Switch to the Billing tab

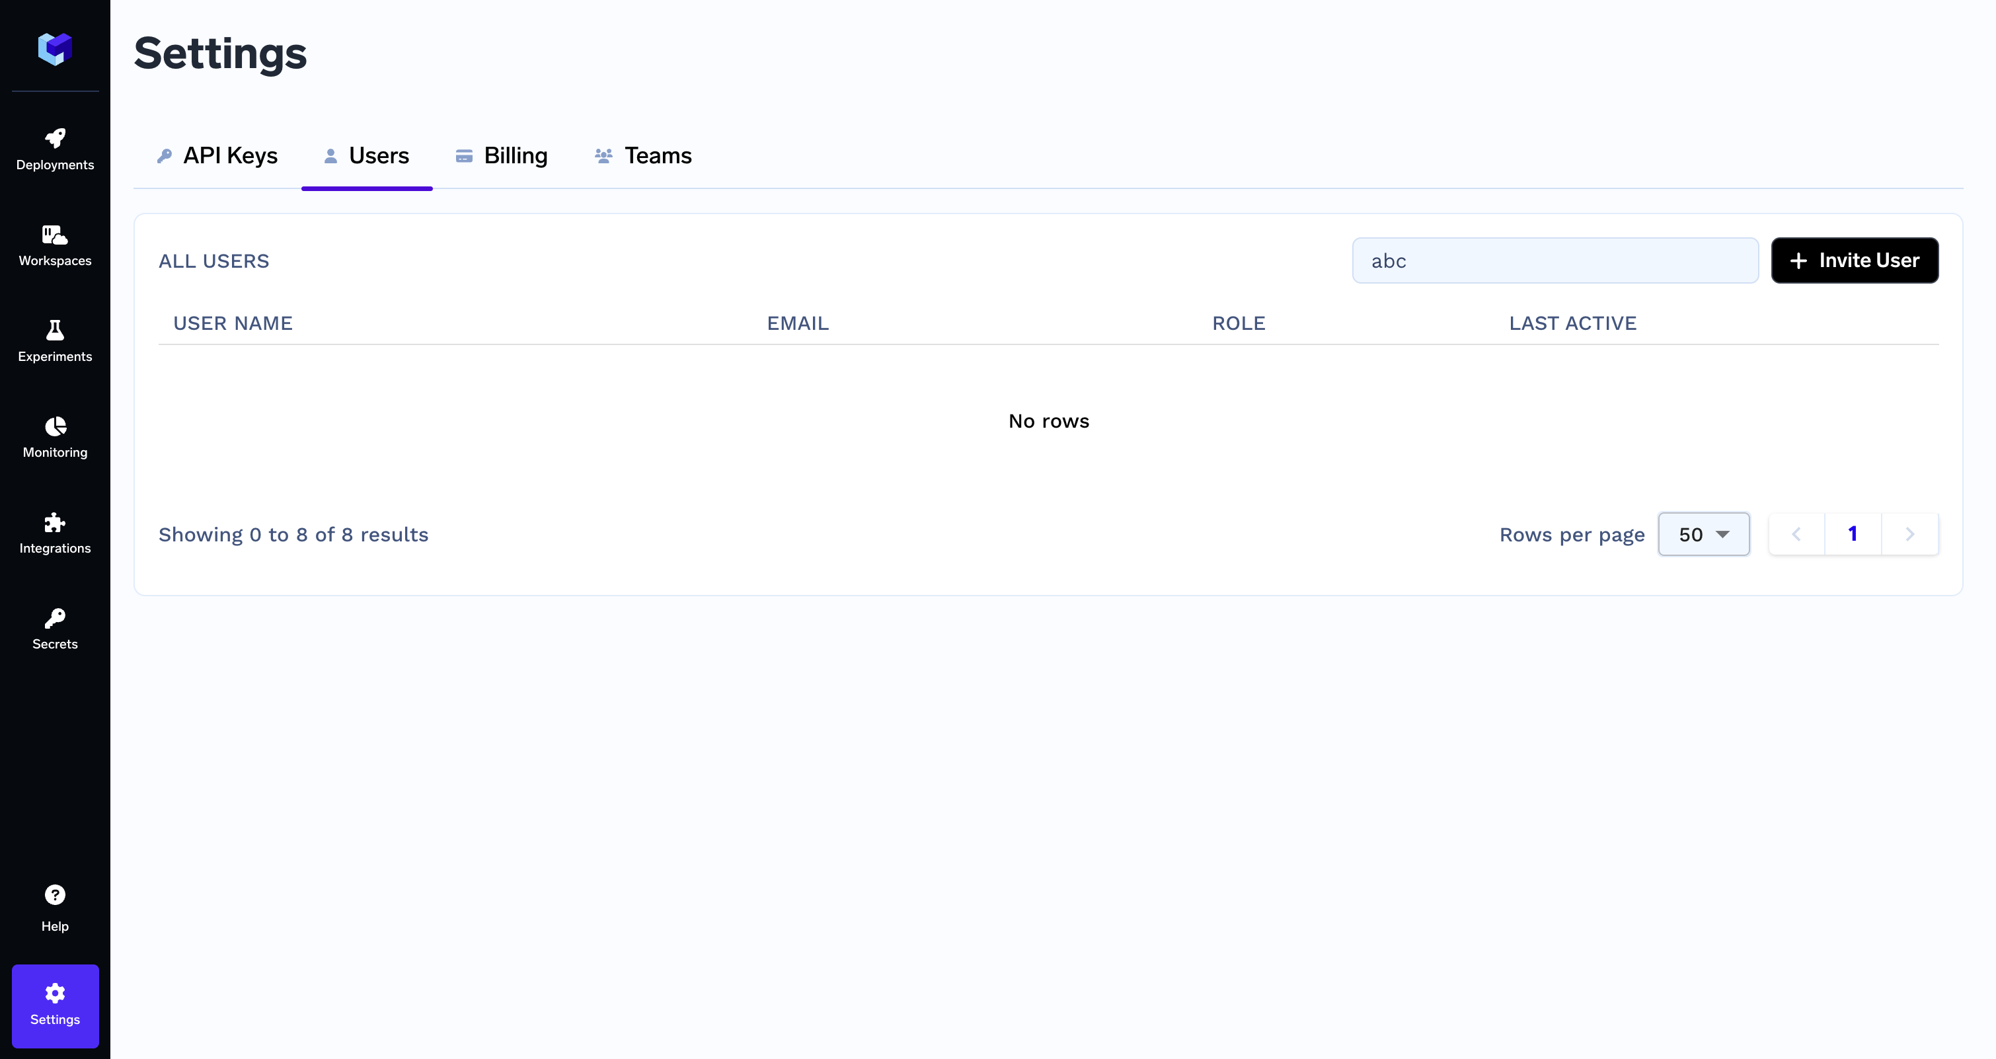click(x=502, y=156)
